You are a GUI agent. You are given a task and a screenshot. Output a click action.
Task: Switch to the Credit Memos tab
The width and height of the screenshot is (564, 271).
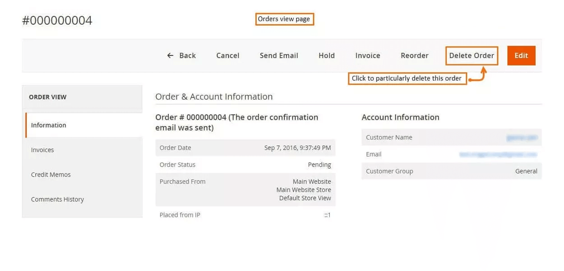[x=51, y=175]
